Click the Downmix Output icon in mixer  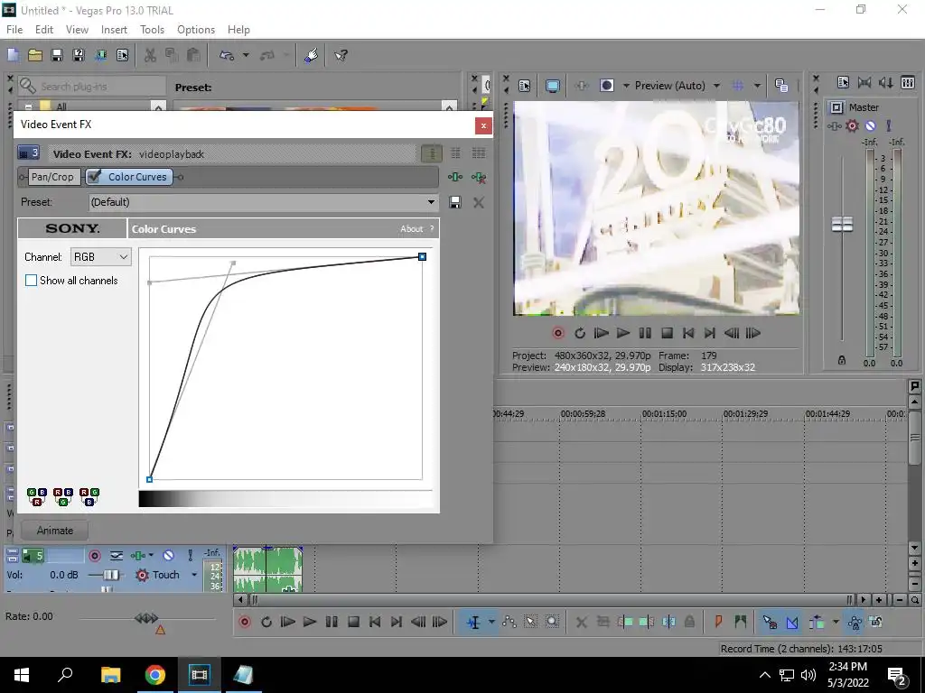[864, 82]
